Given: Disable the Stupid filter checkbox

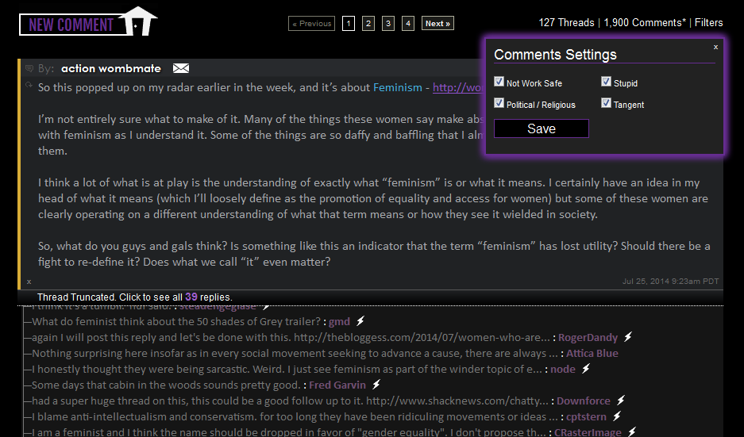Looking at the screenshot, I should [606, 82].
